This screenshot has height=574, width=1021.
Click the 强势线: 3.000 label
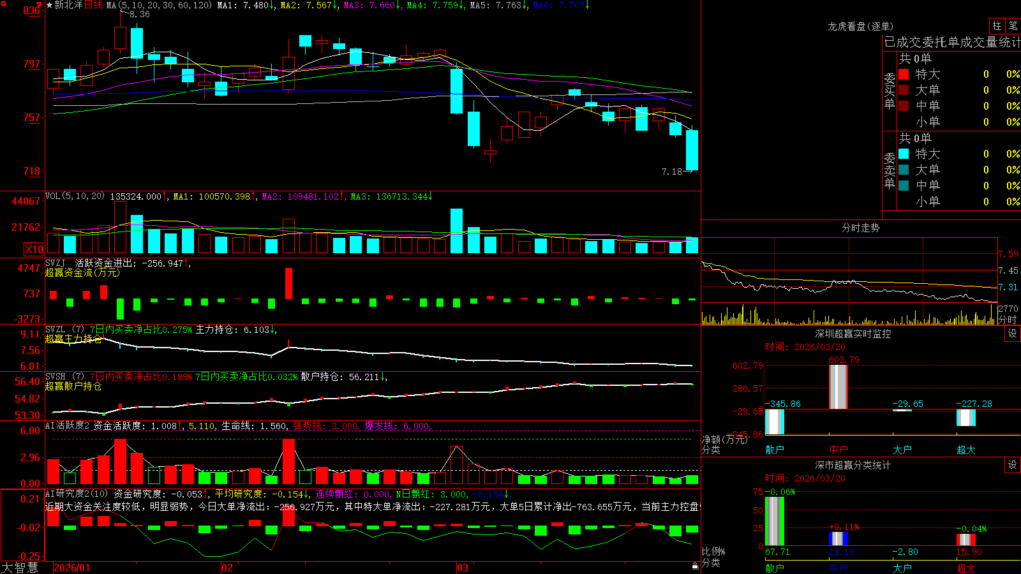pos(325,426)
